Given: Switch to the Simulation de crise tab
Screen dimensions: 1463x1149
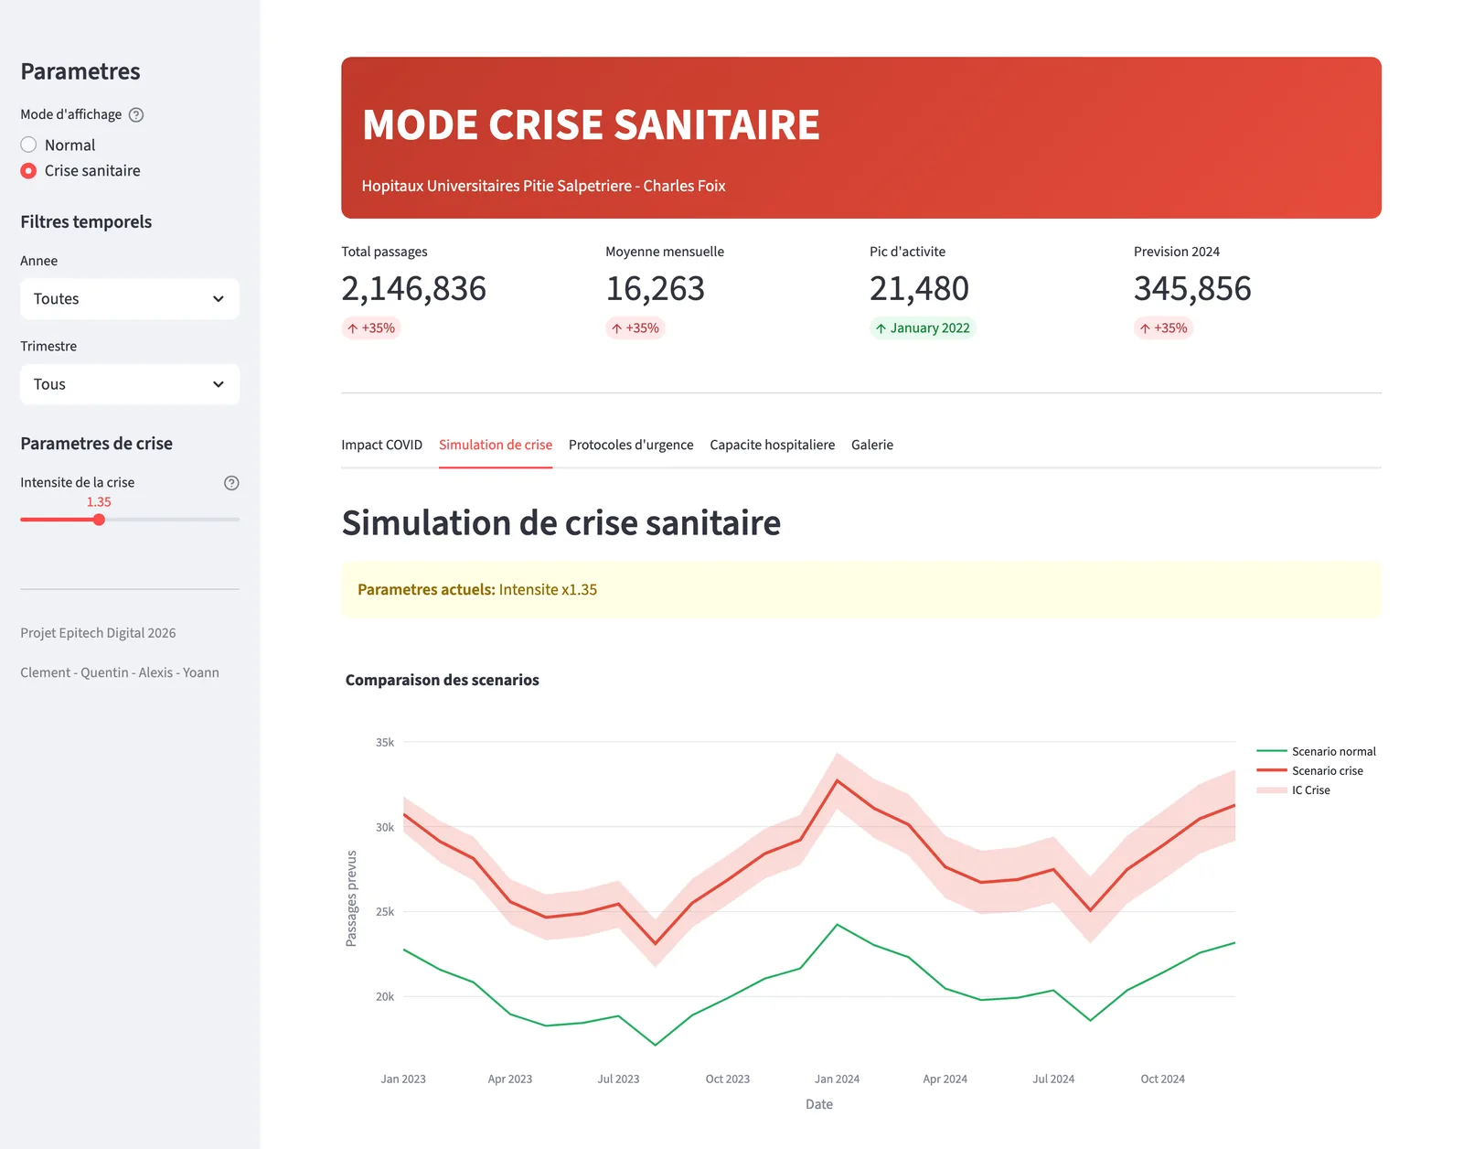Looking at the screenshot, I should (496, 445).
